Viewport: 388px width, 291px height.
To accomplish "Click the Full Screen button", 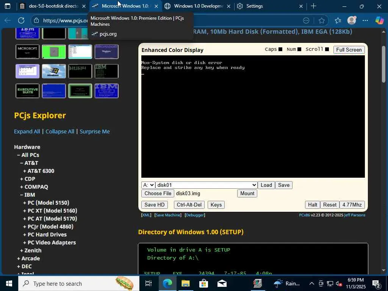I will click(x=349, y=50).
